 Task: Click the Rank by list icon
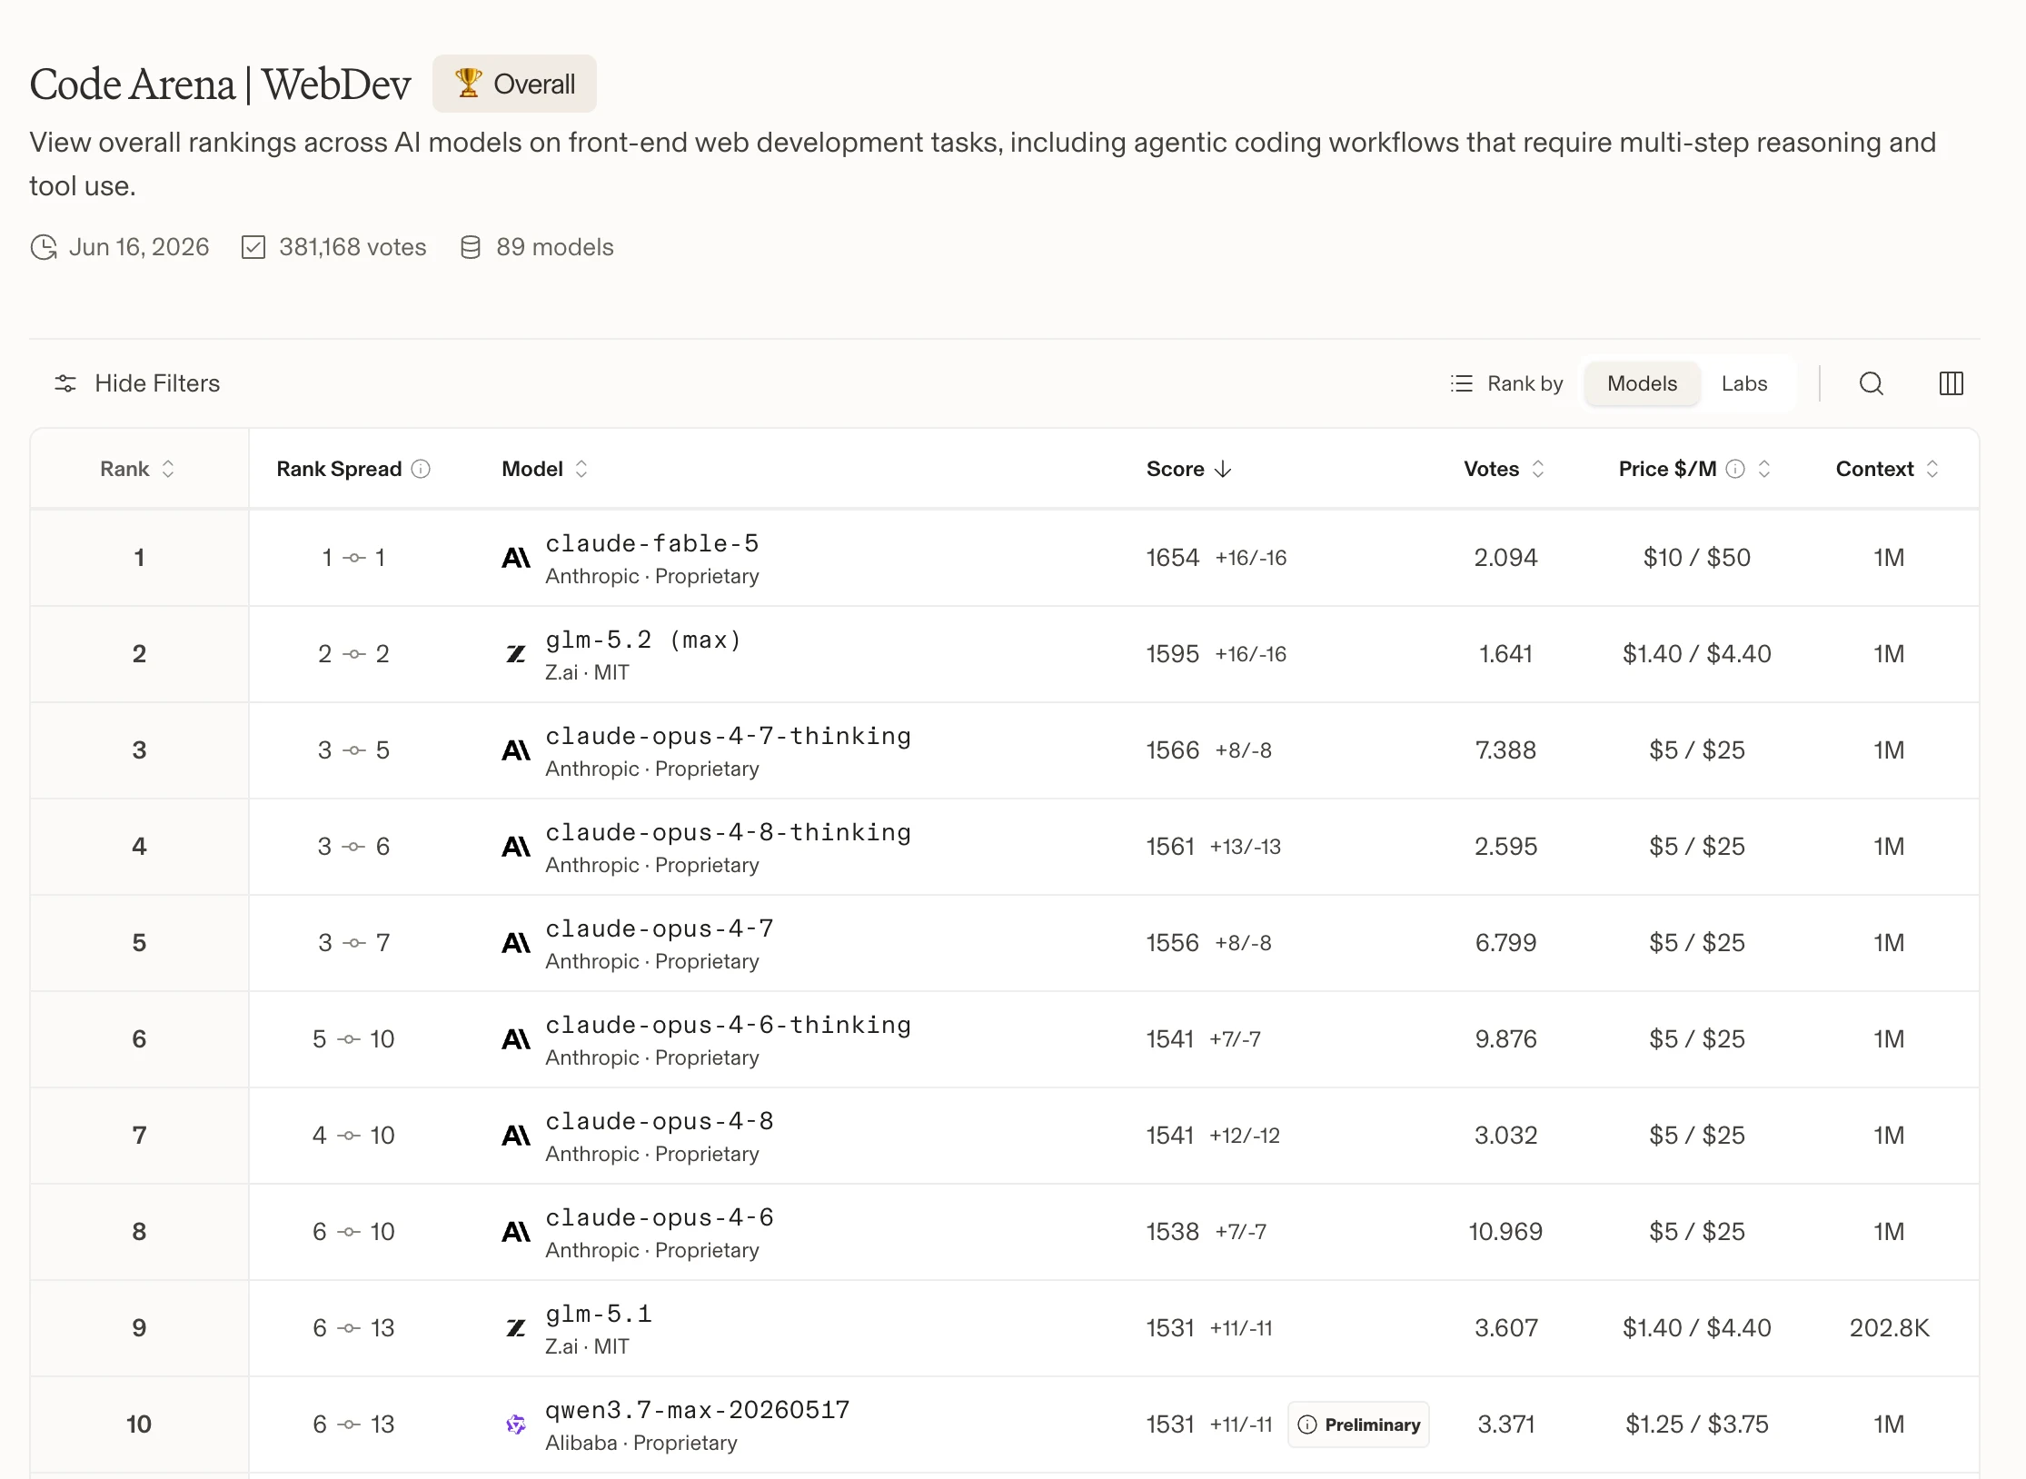[x=1461, y=383]
